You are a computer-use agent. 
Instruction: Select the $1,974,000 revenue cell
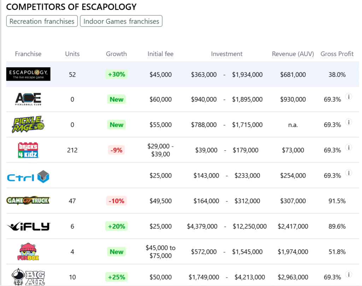(x=293, y=252)
